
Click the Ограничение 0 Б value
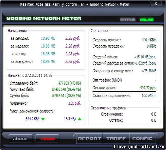tap(154, 114)
